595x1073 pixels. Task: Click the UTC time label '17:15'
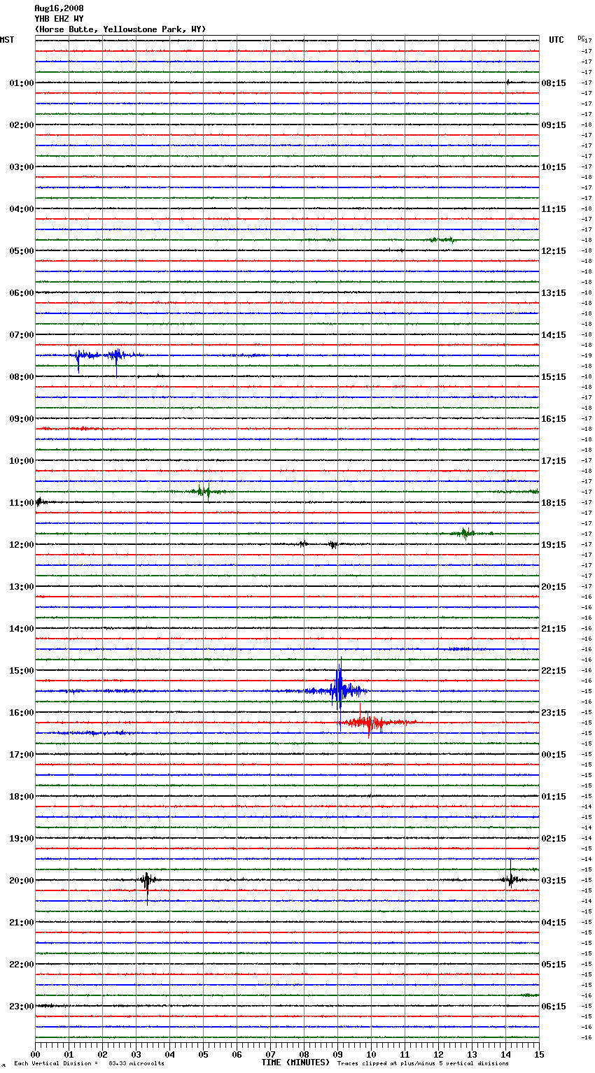click(554, 461)
